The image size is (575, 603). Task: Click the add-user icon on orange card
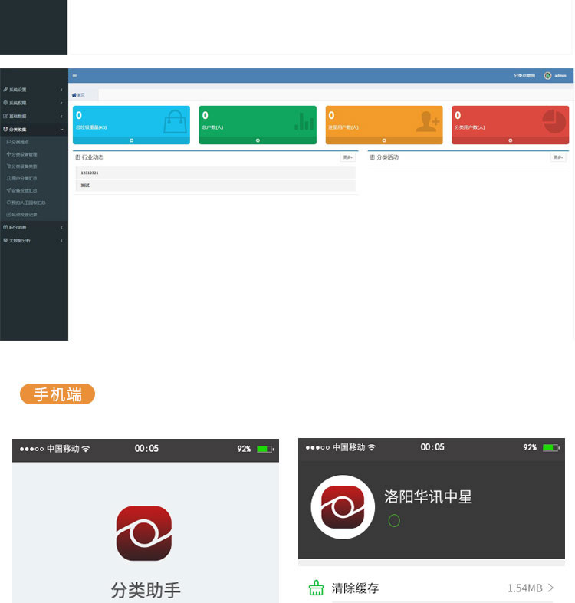tap(427, 121)
